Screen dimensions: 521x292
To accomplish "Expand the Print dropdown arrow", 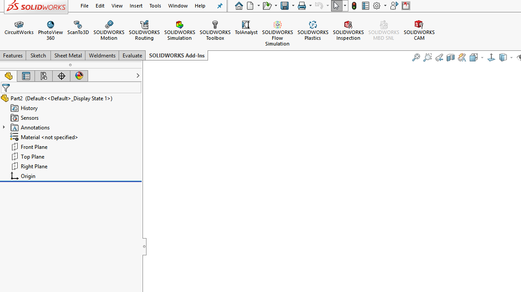I will pyautogui.click(x=310, y=6).
